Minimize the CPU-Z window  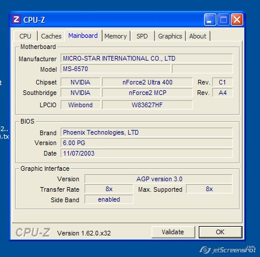210,19
